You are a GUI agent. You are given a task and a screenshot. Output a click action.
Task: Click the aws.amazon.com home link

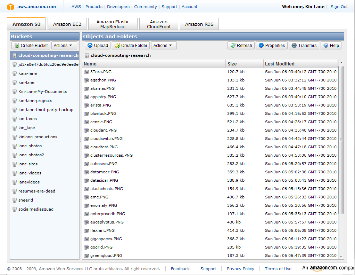click(x=37, y=7)
